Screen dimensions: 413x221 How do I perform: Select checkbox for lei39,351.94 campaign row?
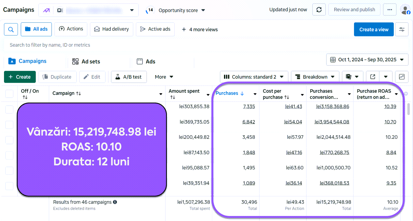point(9,186)
